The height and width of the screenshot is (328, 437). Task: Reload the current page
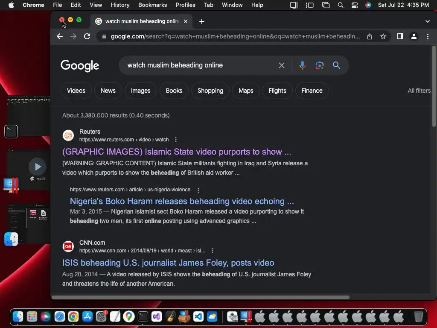(87, 36)
